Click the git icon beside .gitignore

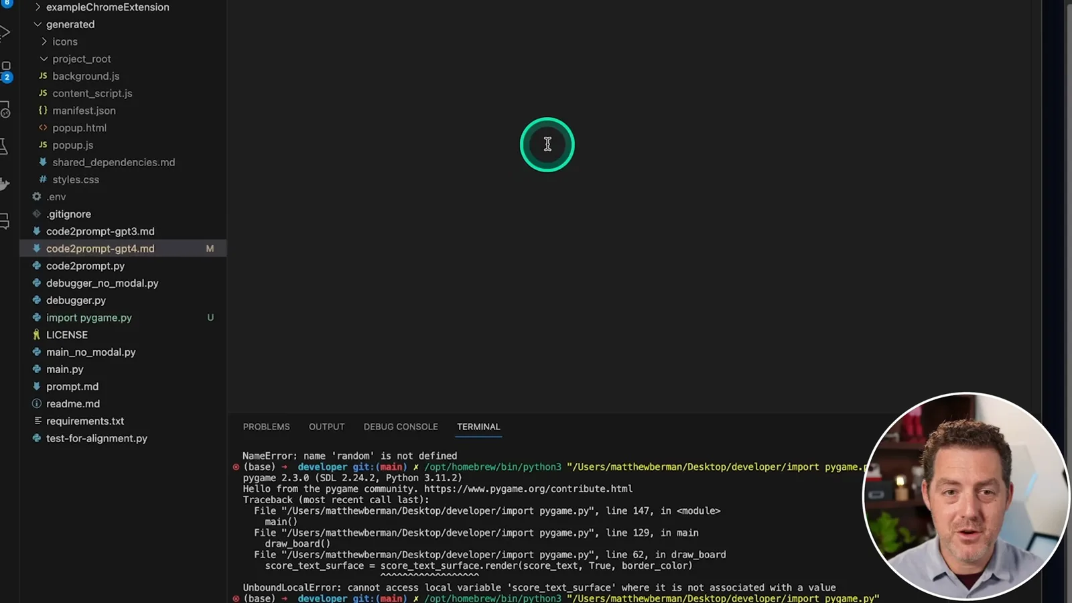click(37, 214)
